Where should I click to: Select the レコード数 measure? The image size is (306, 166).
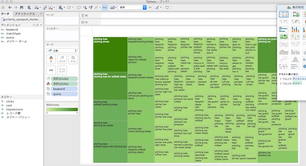click(13, 113)
